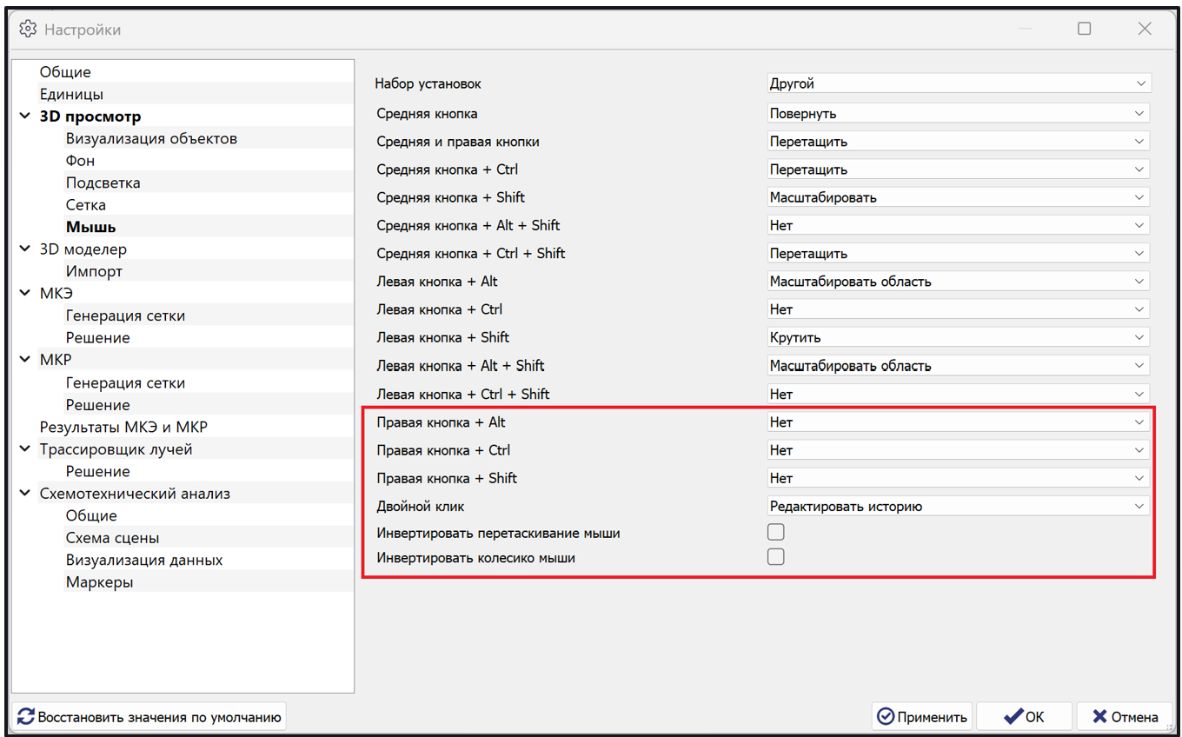Expand the Двойной клик dropdown
The image size is (1182, 737).
[959, 506]
